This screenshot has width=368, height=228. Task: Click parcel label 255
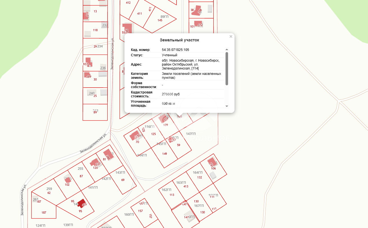(x=81, y=169)
